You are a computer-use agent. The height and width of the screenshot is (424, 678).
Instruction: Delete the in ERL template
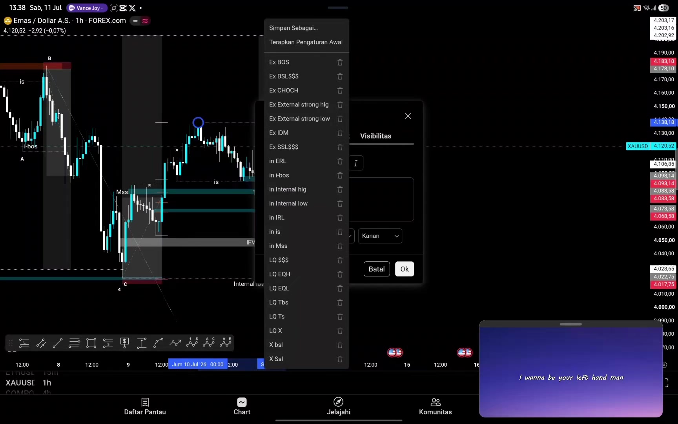pos(340,161)
